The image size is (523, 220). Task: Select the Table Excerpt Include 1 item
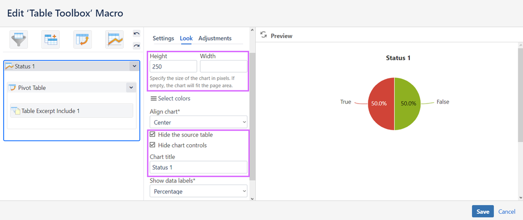coord(72,111)
